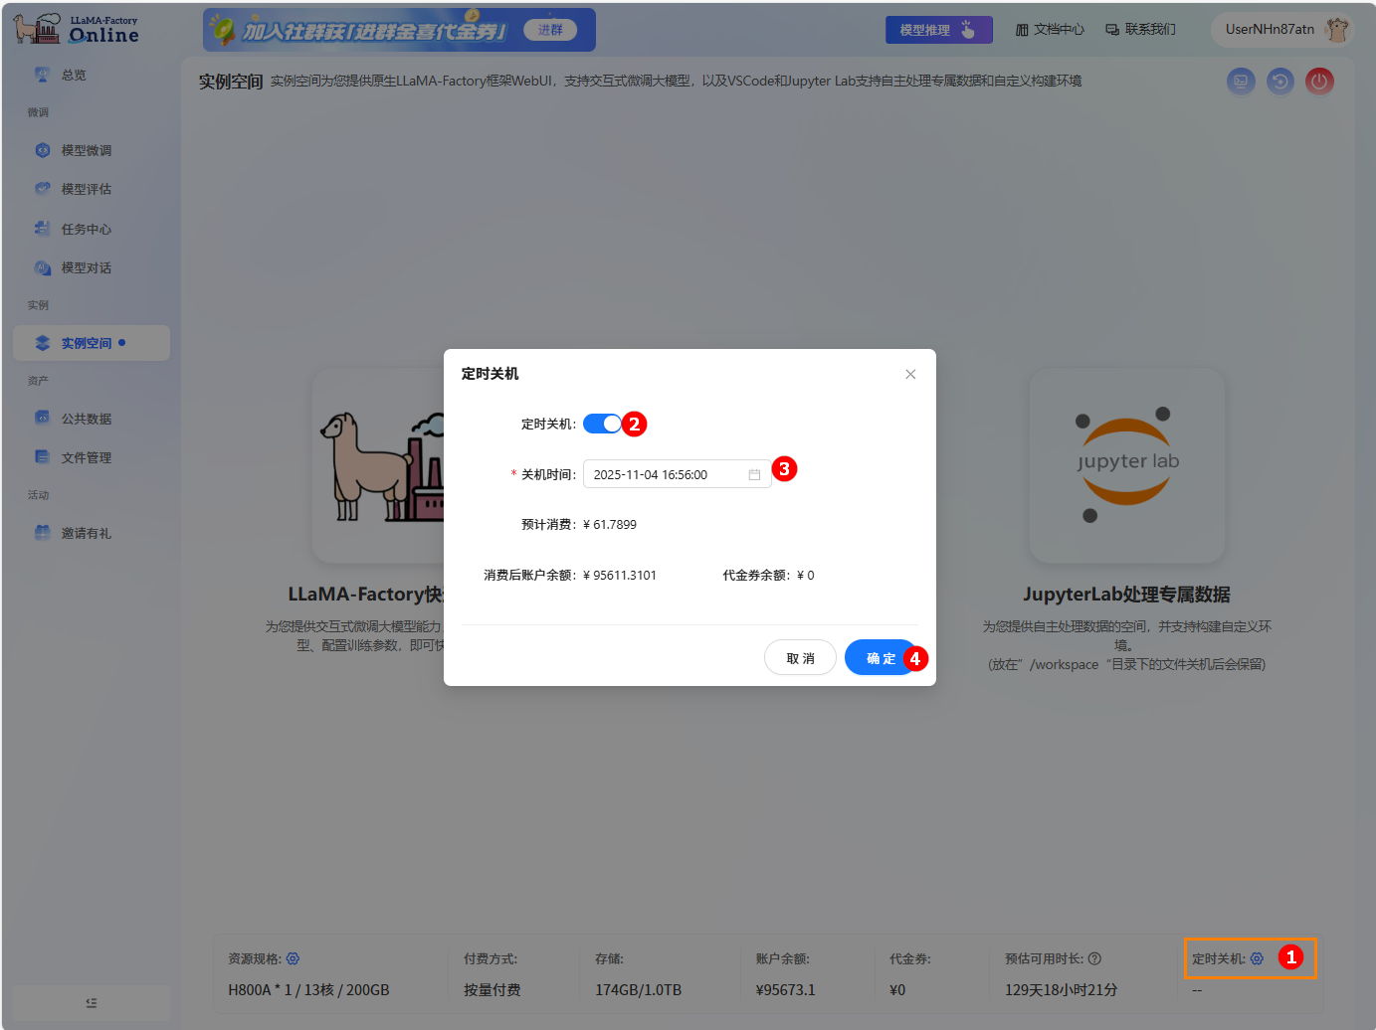Click the 取消 cancel button

tap(800, 657)
